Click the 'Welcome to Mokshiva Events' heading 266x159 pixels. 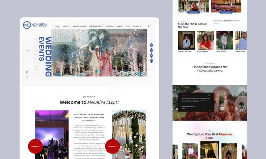coord(89,102)
